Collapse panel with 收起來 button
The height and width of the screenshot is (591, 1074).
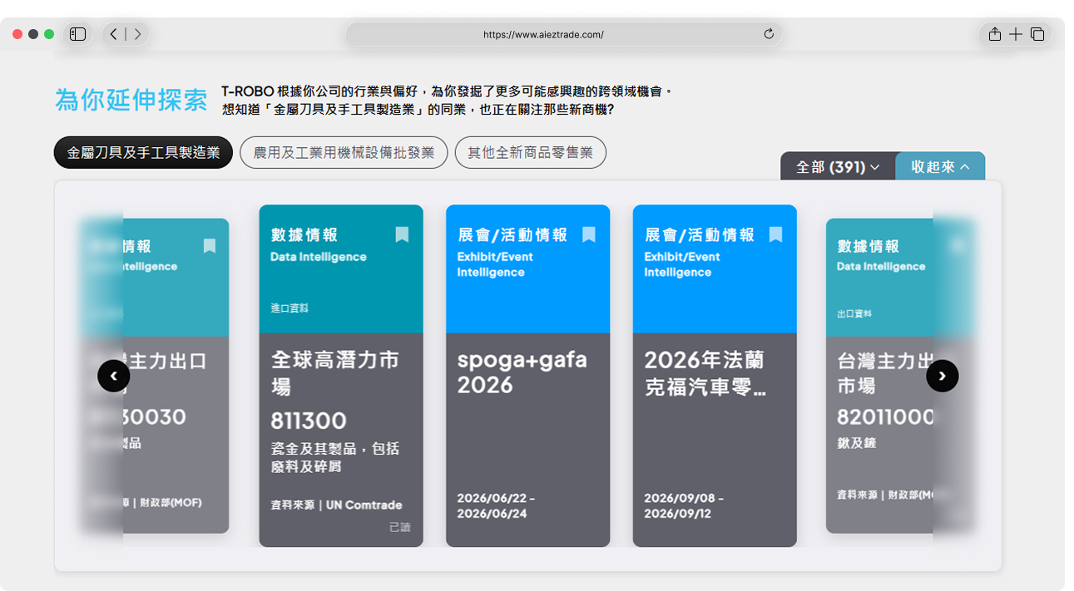tap(940, 167)
